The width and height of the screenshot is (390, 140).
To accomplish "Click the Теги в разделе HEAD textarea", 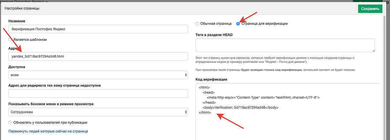I will coord(285,45).
